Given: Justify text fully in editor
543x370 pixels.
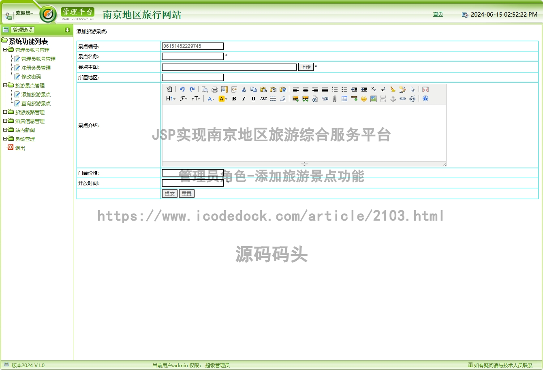Looking at the screenshot, I should 325,89.
